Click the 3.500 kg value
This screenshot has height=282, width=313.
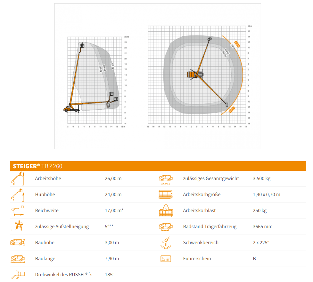tap(262, 178)
